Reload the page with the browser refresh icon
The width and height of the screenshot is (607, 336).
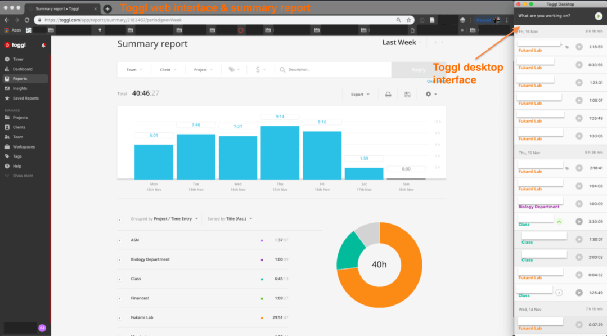26,20
